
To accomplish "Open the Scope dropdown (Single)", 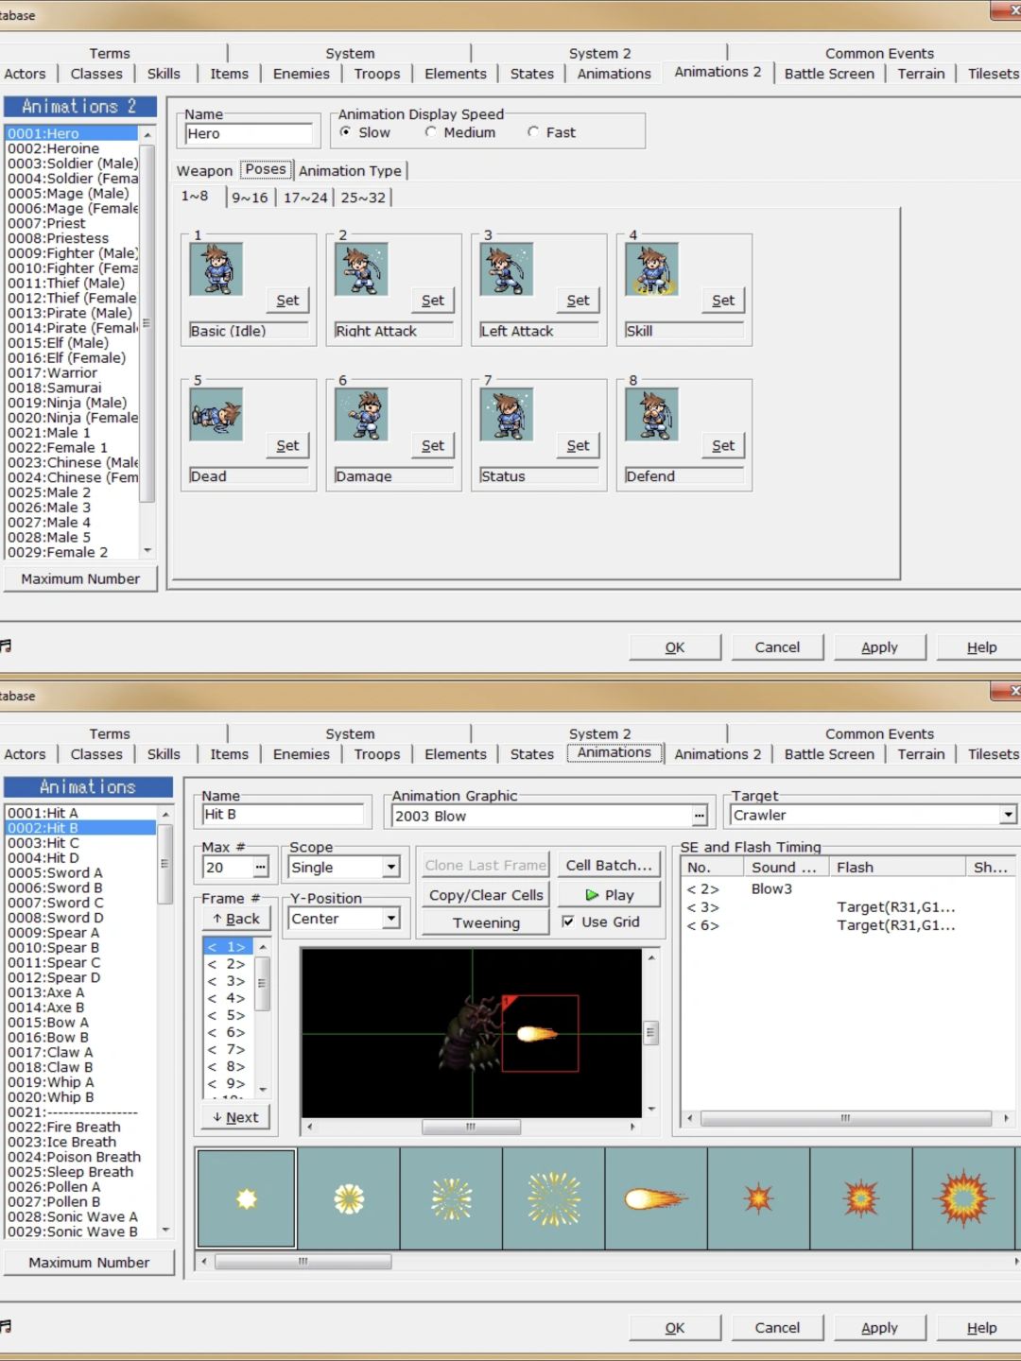I will pyautogui.click(x=390, y=867).
